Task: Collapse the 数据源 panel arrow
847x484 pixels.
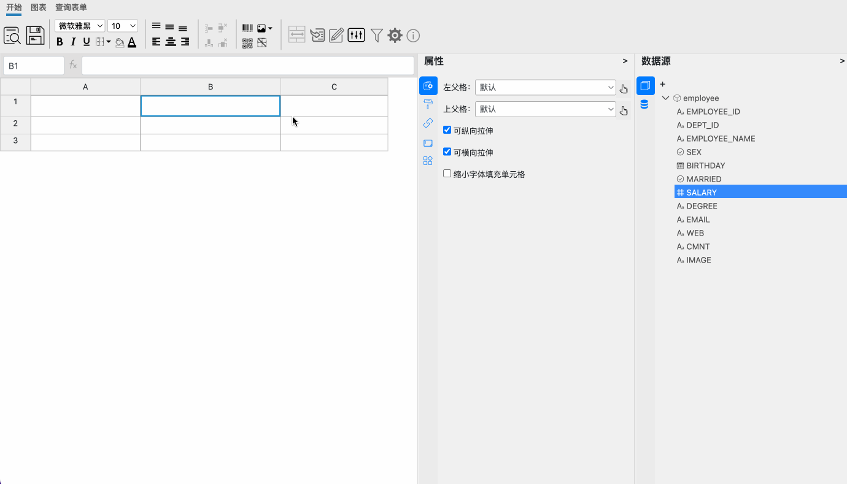Action: tap(842, 61)
